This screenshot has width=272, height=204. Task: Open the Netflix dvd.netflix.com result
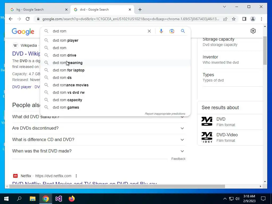(84, 183)
